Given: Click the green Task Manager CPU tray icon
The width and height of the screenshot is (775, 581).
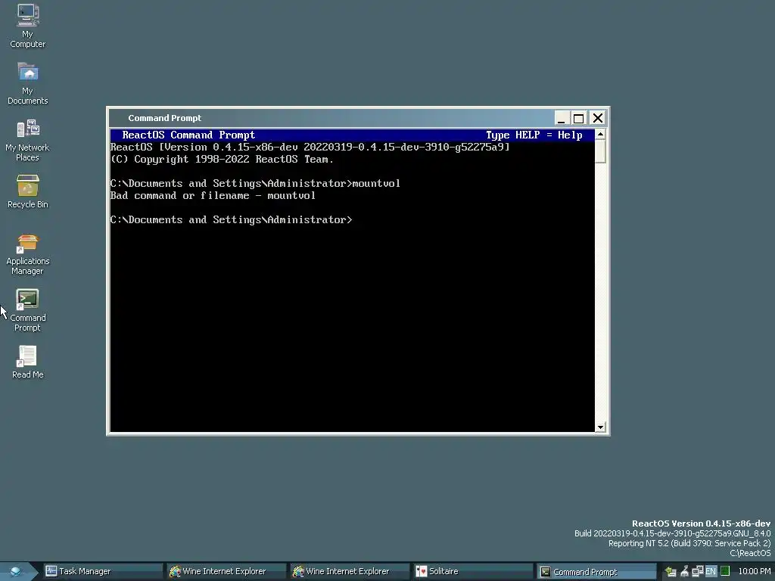Looking at the screenshot, I should pyautogui.click(x=725, y=571).
